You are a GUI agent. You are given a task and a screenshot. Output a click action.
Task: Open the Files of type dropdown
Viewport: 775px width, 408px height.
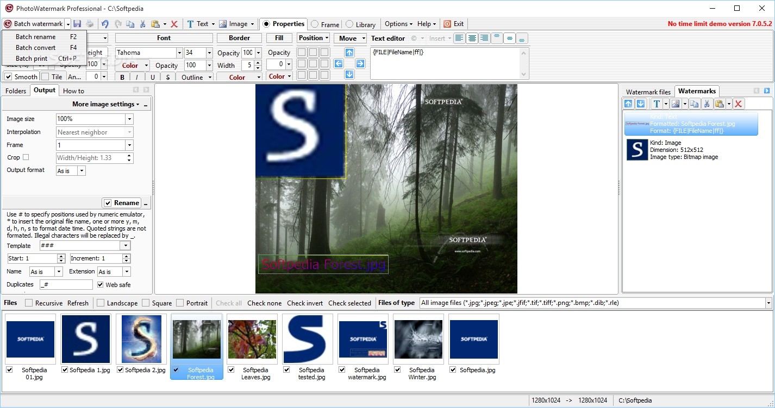pos(768,303)
